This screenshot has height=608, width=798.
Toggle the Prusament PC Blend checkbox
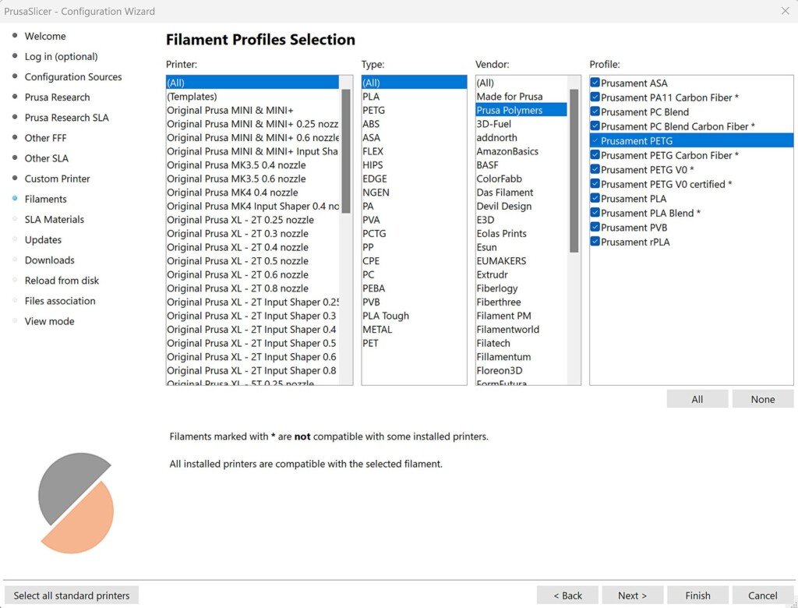[x=595, y=111]
